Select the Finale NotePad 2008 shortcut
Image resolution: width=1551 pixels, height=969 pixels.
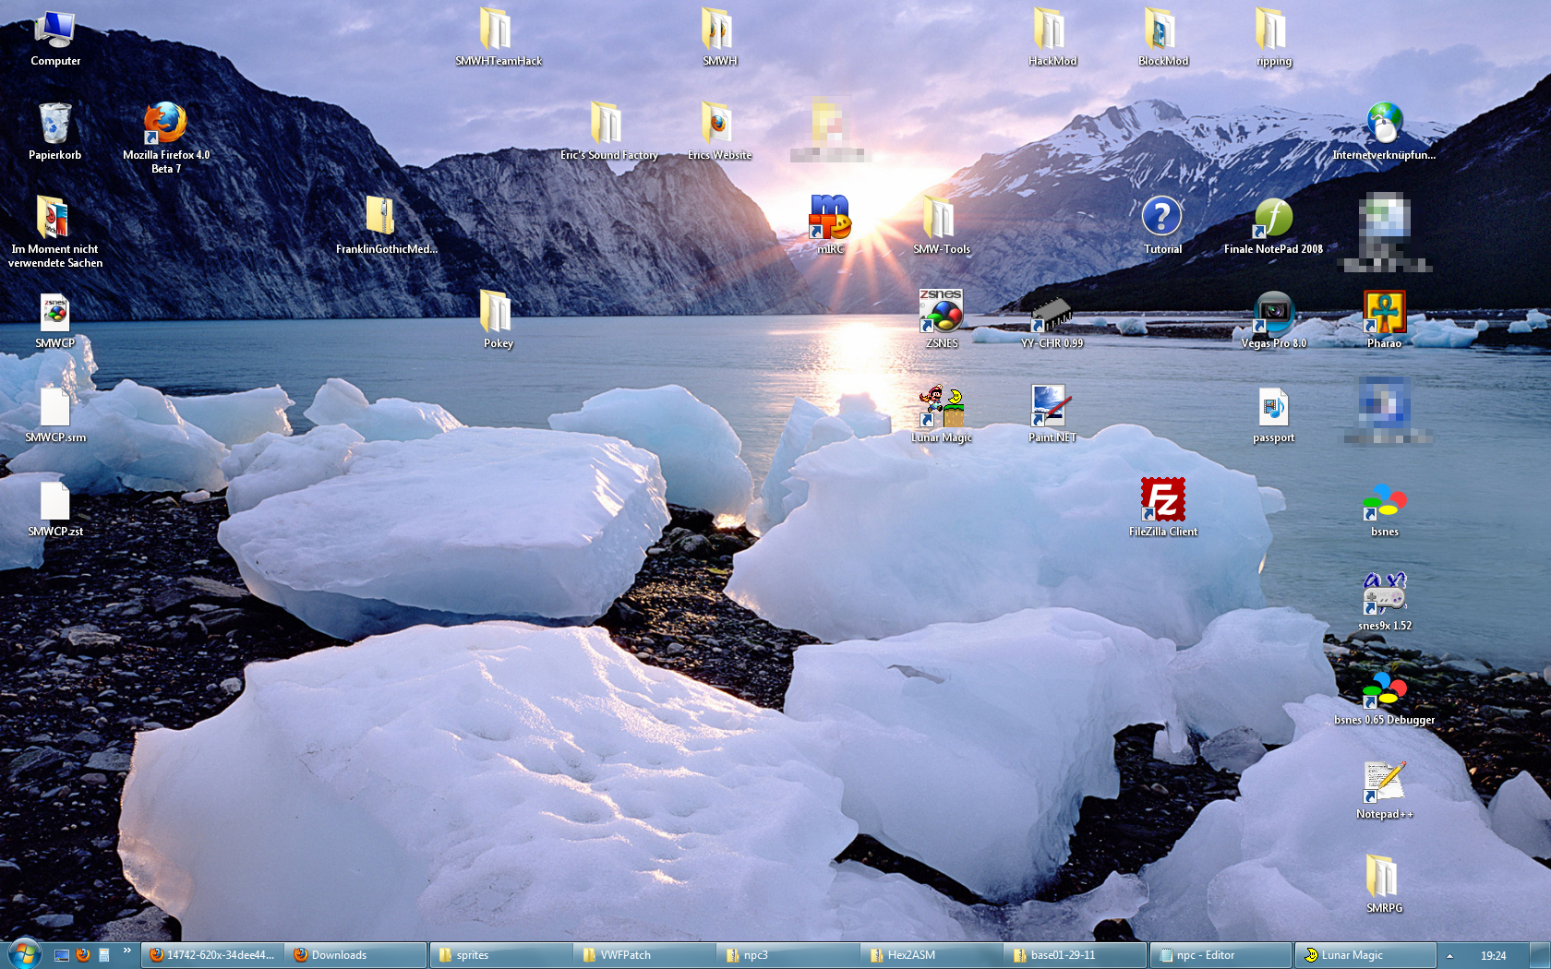click(x=1273, y=226)
